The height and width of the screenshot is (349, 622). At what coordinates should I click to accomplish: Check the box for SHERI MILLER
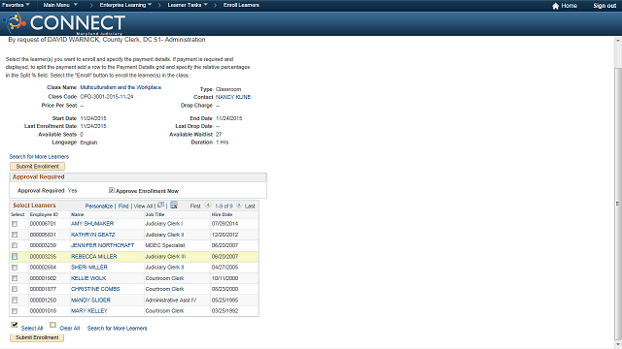pyautogui.click(x=15, y=268)
